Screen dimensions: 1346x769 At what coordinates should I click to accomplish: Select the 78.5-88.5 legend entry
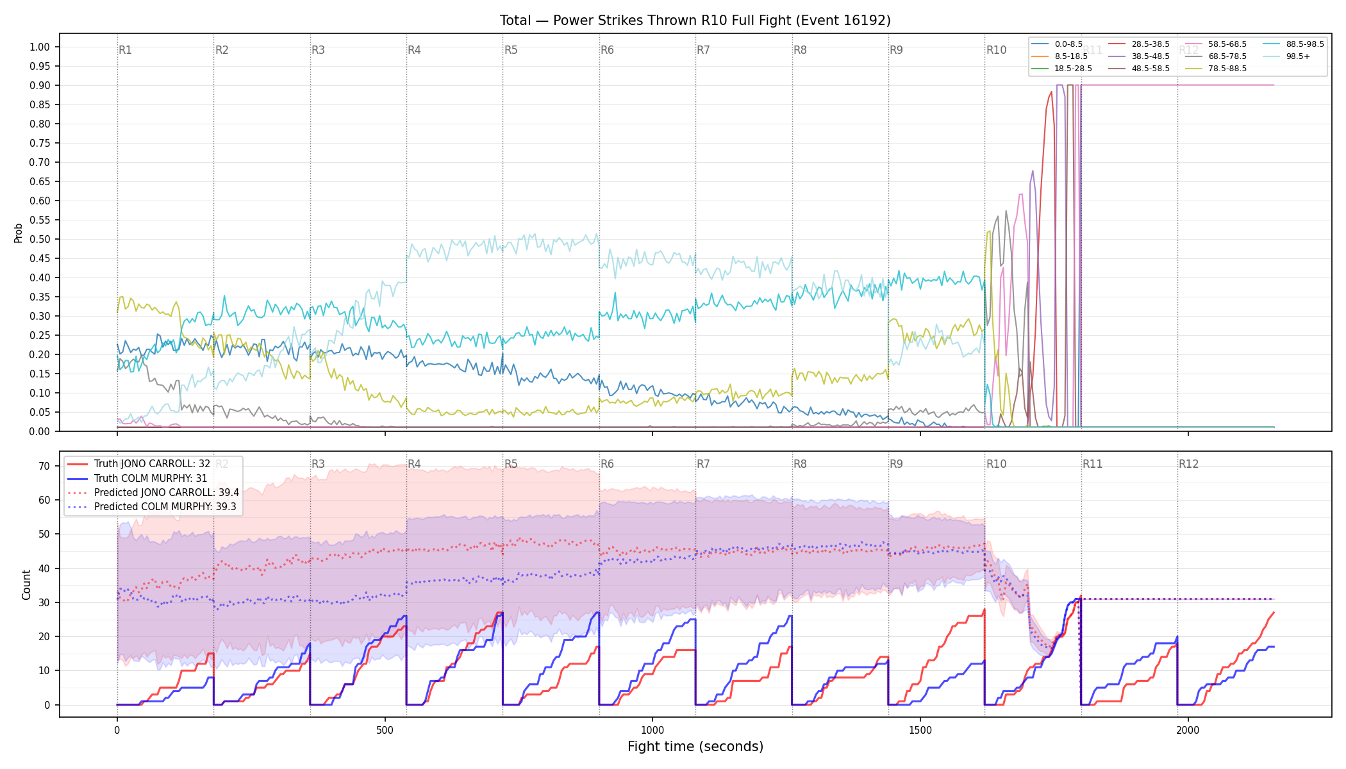[x=1216, y=69]
